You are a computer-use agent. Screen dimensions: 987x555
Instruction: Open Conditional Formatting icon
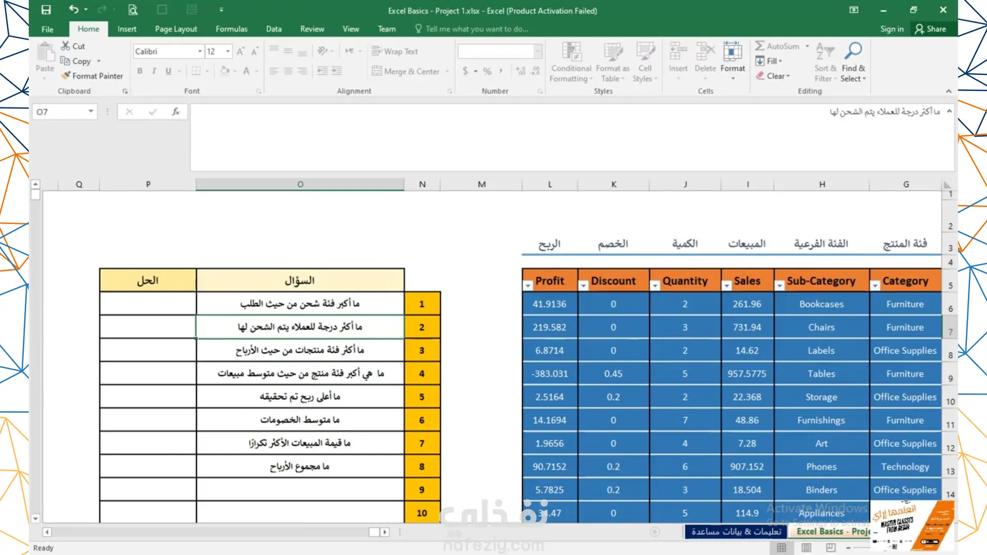[571, 52]
